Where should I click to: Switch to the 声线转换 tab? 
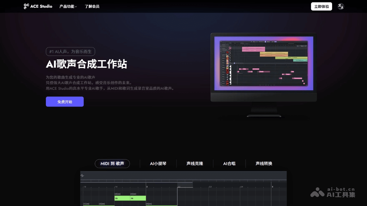[263, 164]
